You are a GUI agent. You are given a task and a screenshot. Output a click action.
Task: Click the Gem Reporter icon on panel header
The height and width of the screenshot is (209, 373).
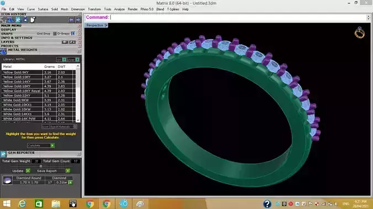point(3,154)
